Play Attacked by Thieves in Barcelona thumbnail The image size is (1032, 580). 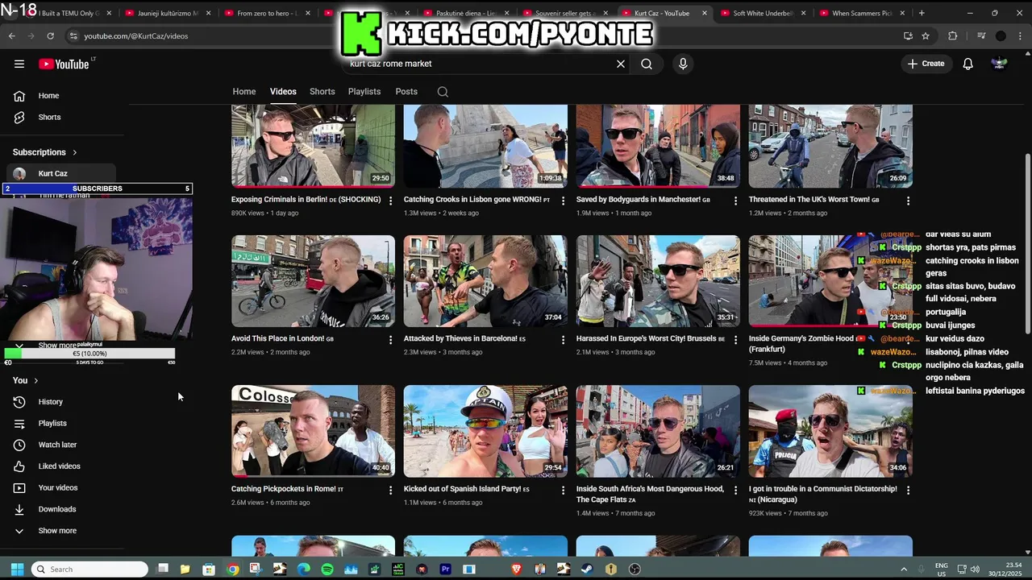pos(485,281)
